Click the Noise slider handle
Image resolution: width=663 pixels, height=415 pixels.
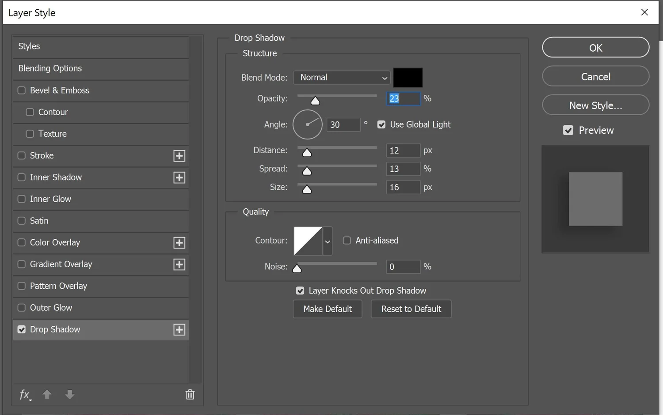tap(297, 268)
